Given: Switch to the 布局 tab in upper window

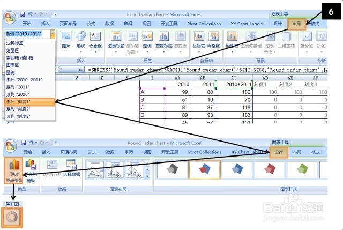Looking at the screenshot, I should tap(296, 24).
